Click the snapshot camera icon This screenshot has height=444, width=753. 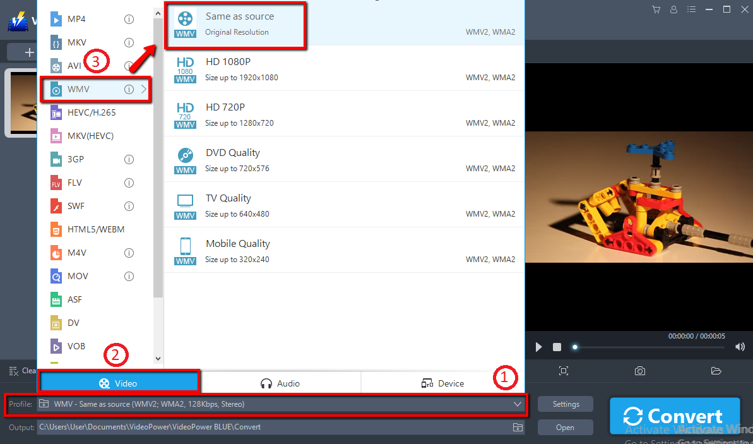pyautogui.click(x=639, y=371)
